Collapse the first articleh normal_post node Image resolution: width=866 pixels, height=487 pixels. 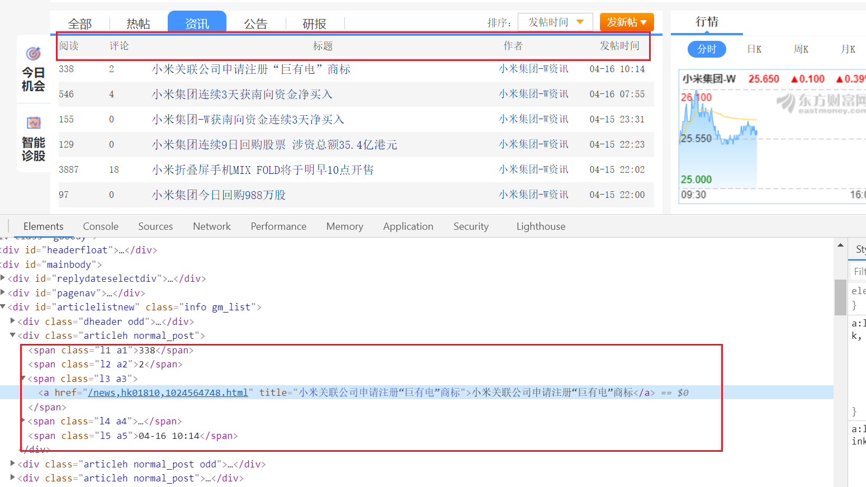click(x=13, y=335)
